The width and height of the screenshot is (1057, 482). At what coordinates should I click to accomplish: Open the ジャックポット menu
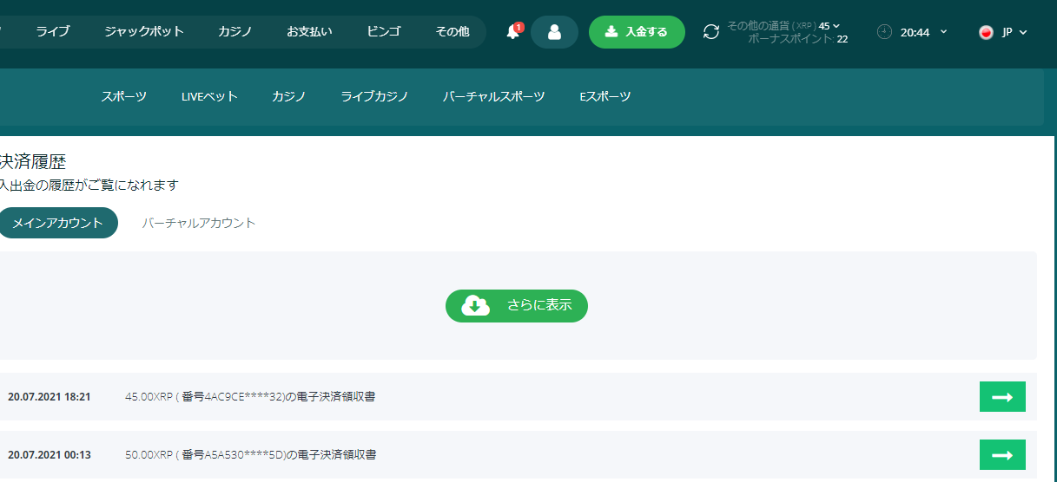click(144, 31)
